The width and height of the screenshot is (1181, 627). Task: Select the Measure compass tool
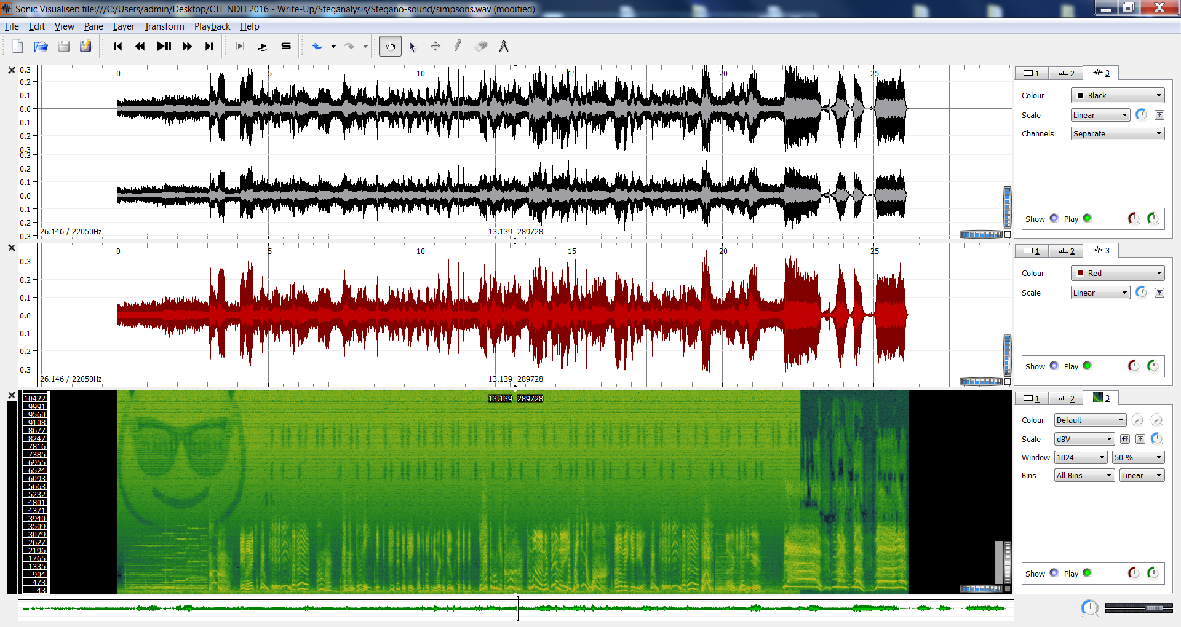tap(504, 46)
